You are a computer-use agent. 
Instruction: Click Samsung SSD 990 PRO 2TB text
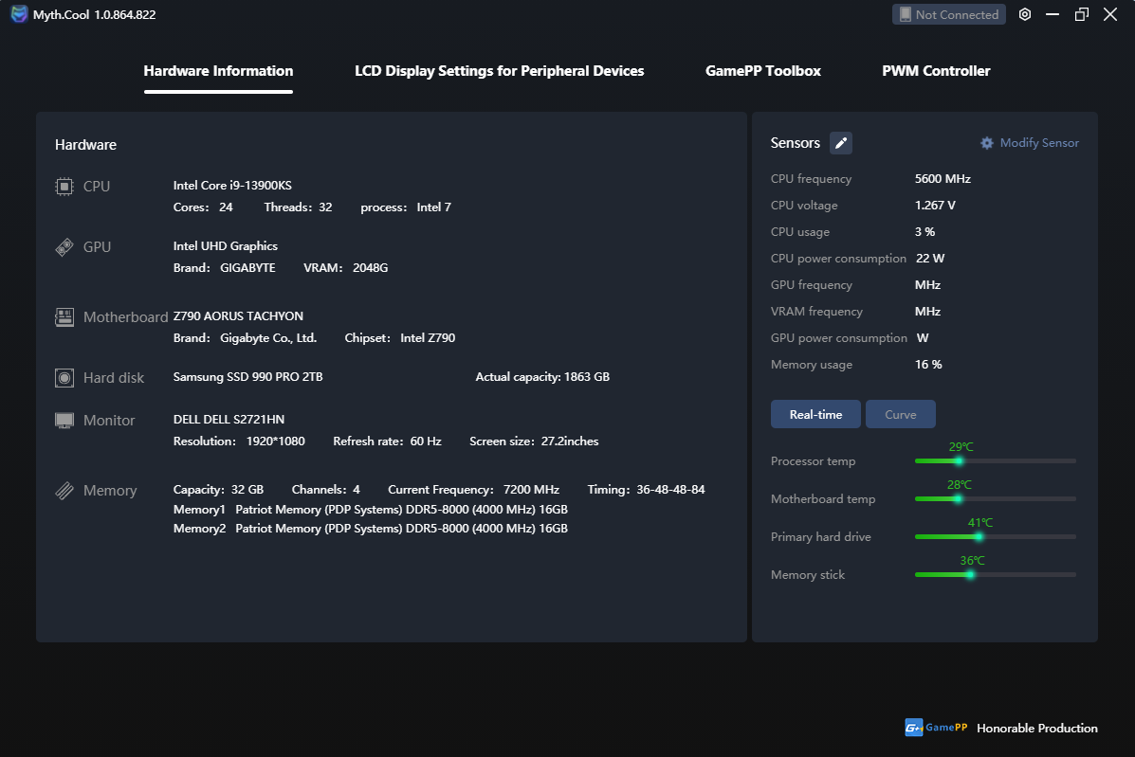tap(247, 377)
